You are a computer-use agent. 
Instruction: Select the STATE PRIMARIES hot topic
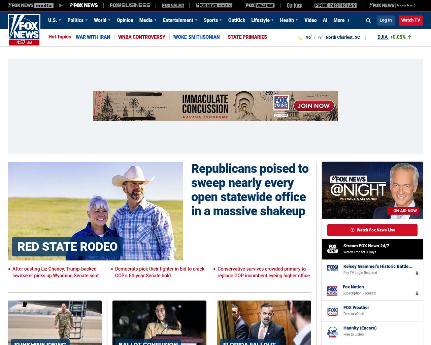click(x=247, y=37)
